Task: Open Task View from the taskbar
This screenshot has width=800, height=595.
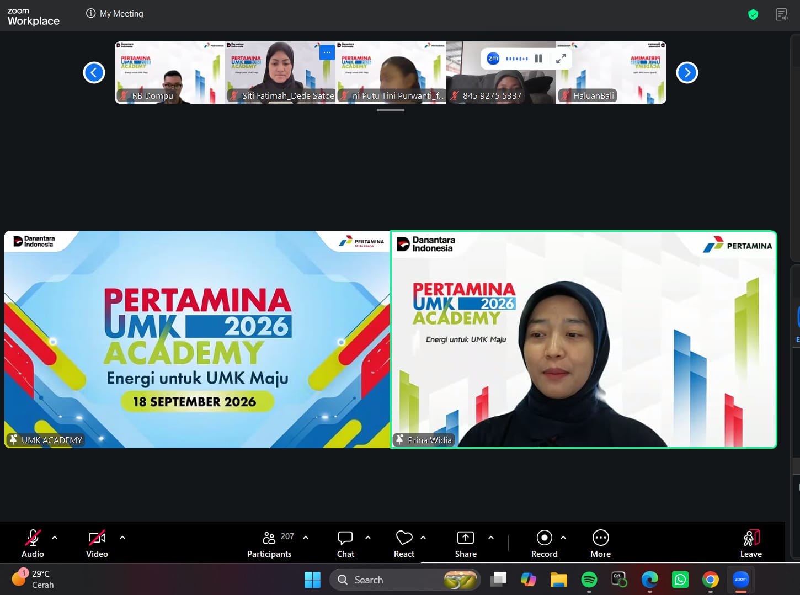Action: (x=498, y=580)
